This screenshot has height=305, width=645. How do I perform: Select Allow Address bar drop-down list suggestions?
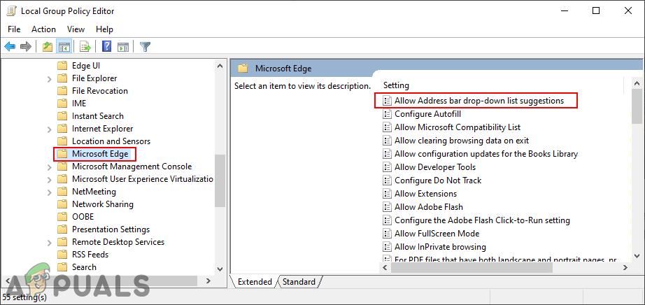point(479,101)
